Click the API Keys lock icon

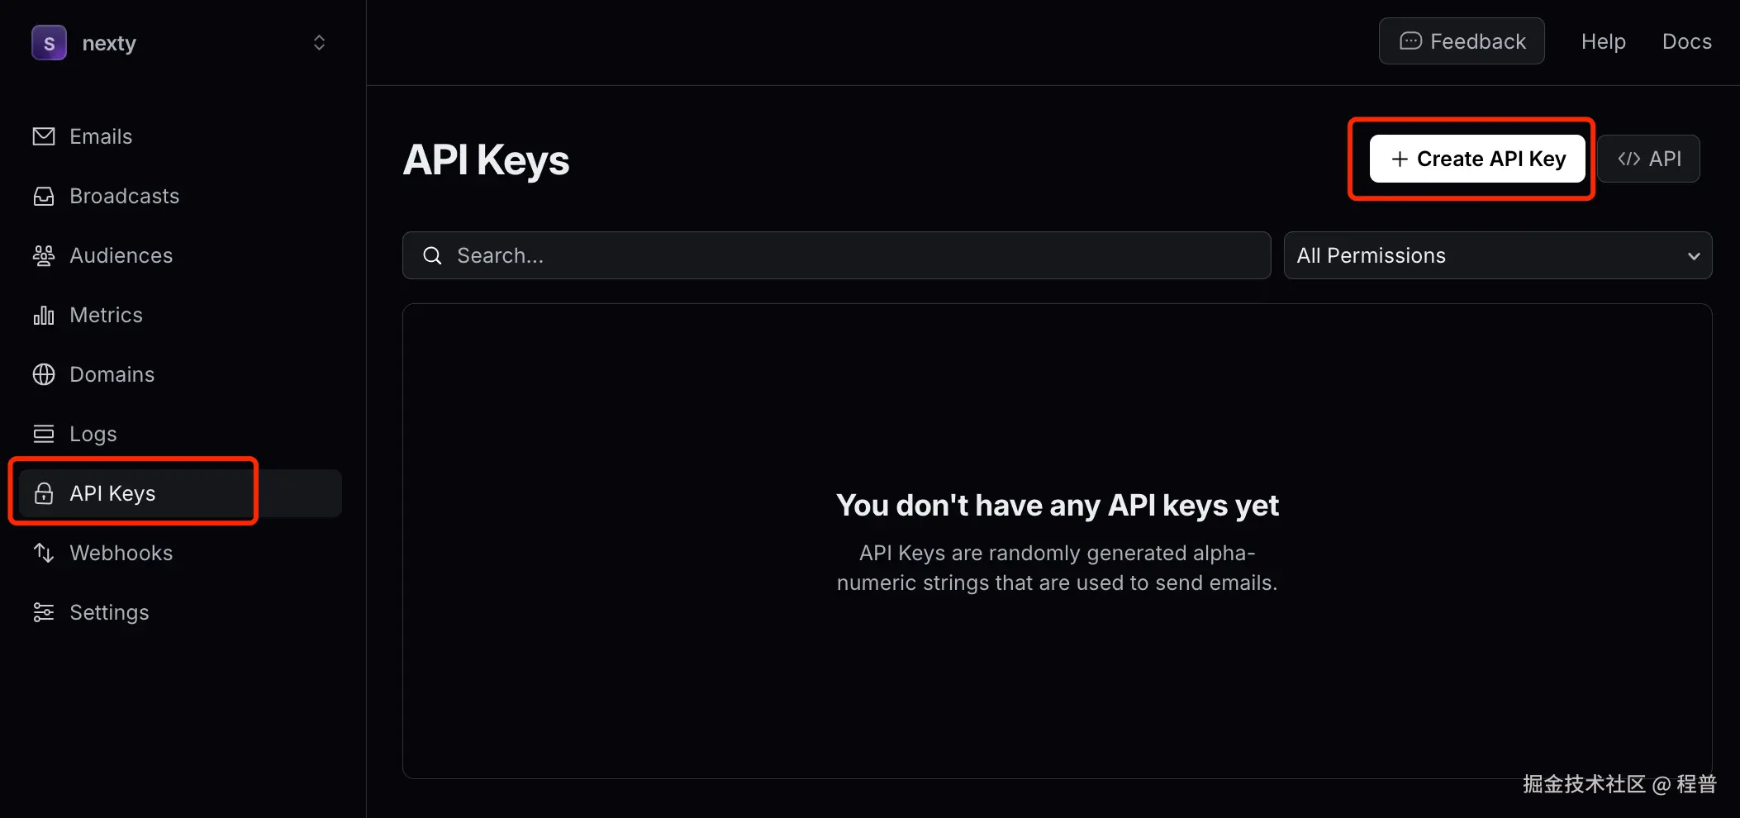click(44, 493)
